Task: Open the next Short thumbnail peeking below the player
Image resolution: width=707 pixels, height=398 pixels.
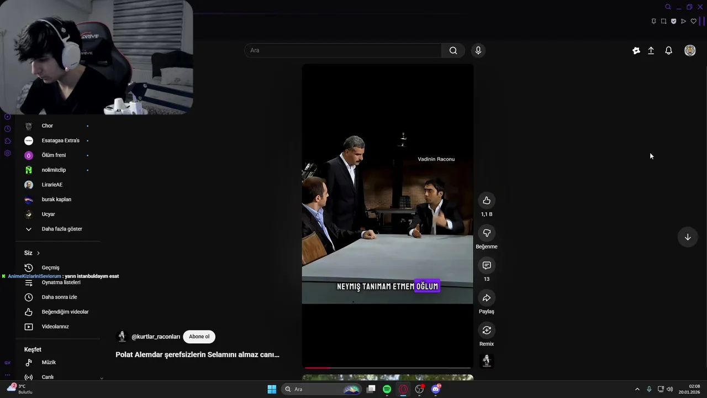Action: (x=387, y=378)
